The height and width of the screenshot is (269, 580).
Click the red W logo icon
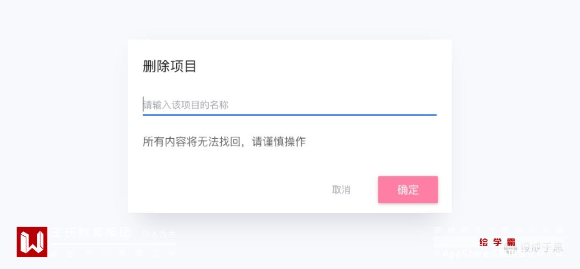click(x=32, y=242)
